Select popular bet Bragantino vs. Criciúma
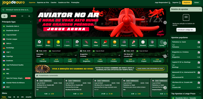This screenshot has height=99, width=203. pos(186,54)
